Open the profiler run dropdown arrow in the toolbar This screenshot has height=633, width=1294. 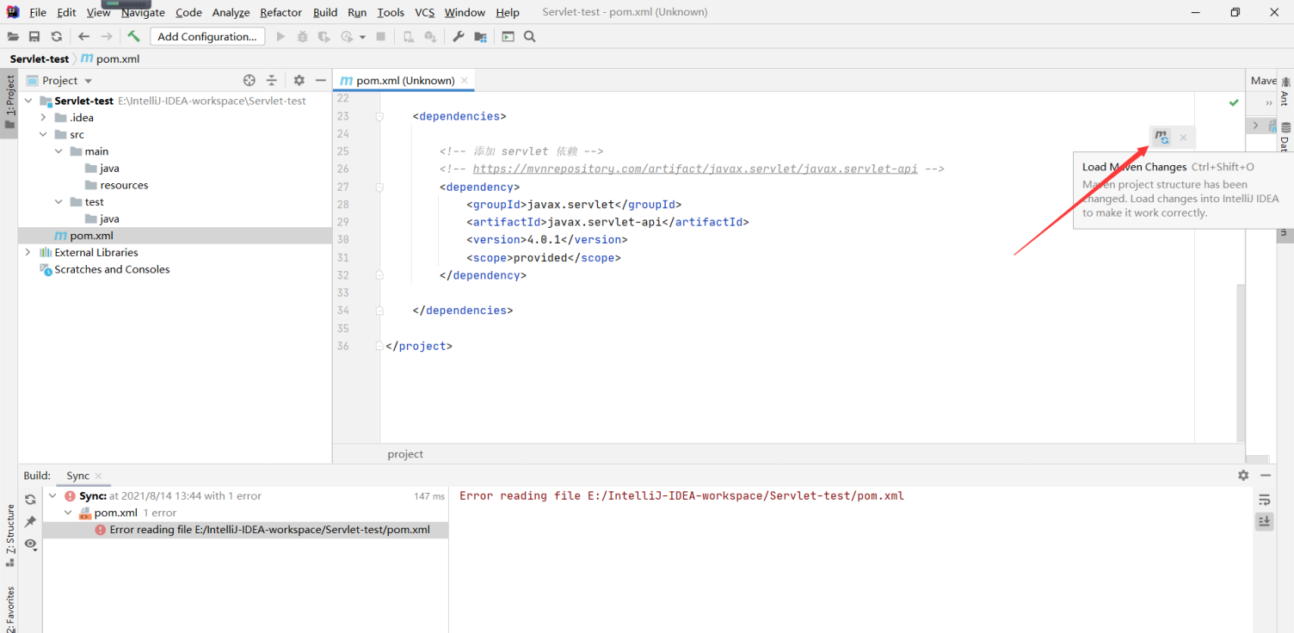coord(362,36)
